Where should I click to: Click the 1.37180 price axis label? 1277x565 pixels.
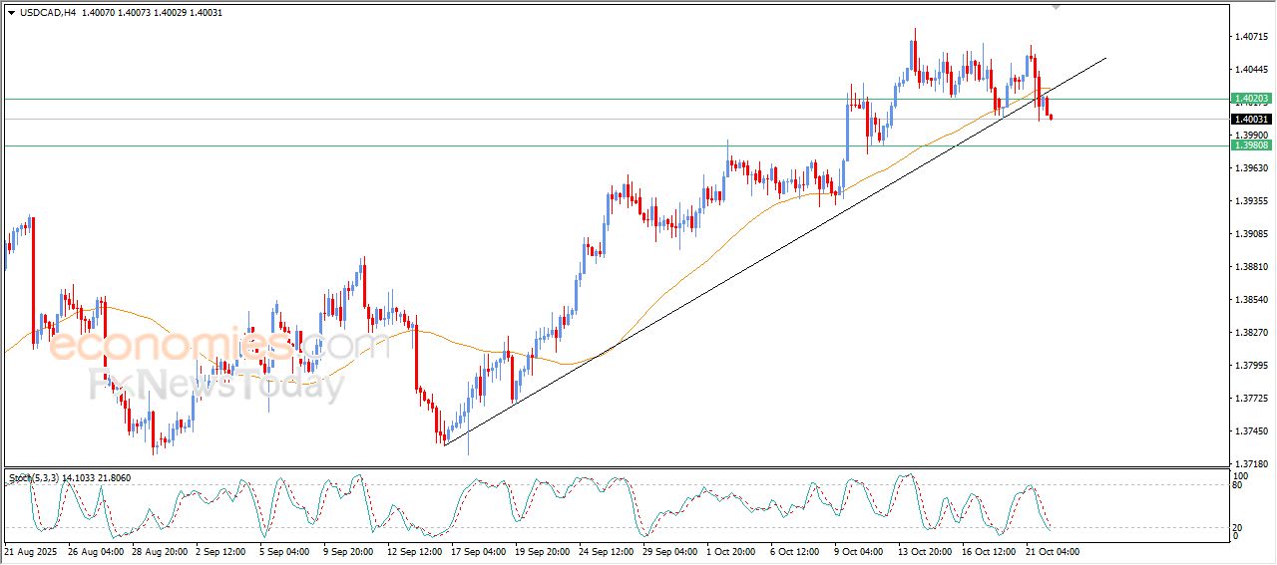click(x=1251, y=464)
